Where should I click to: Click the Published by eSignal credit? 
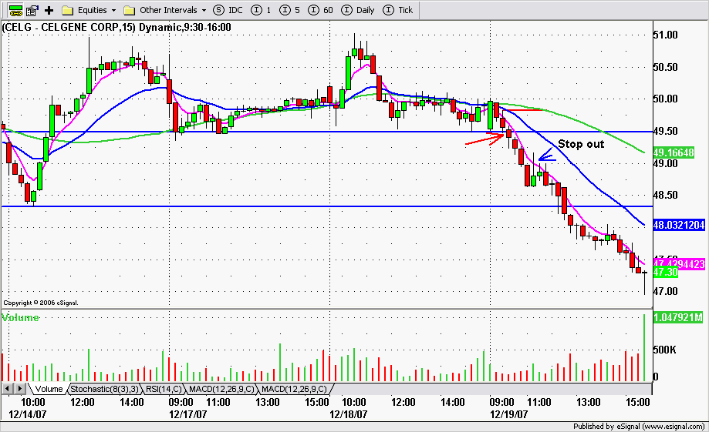[x=639, y=426]
